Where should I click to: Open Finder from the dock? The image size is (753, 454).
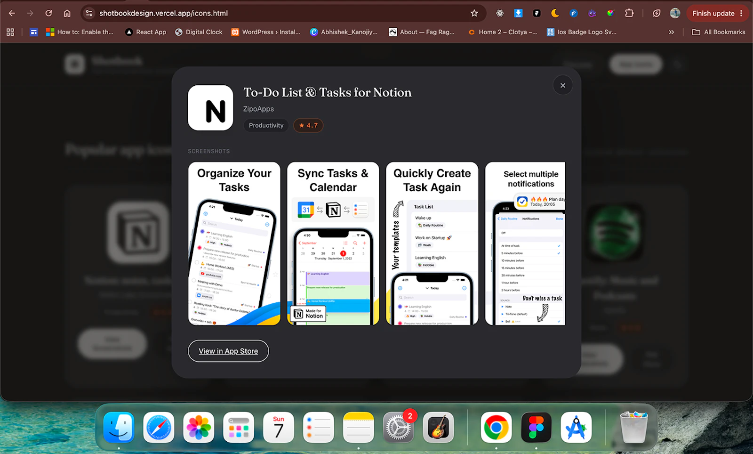(x=119, y=427)
